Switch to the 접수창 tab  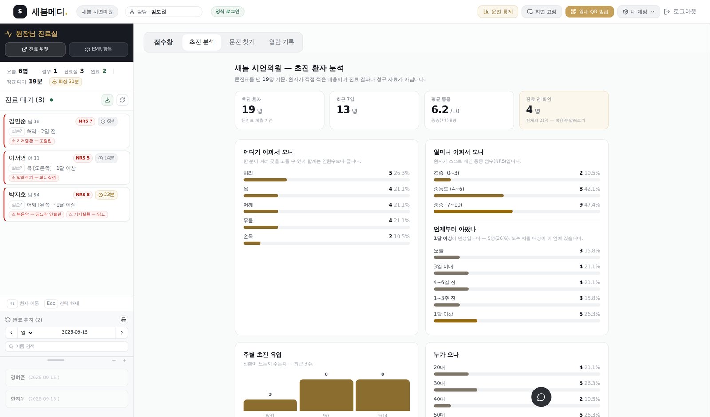(x=163, y=42)
